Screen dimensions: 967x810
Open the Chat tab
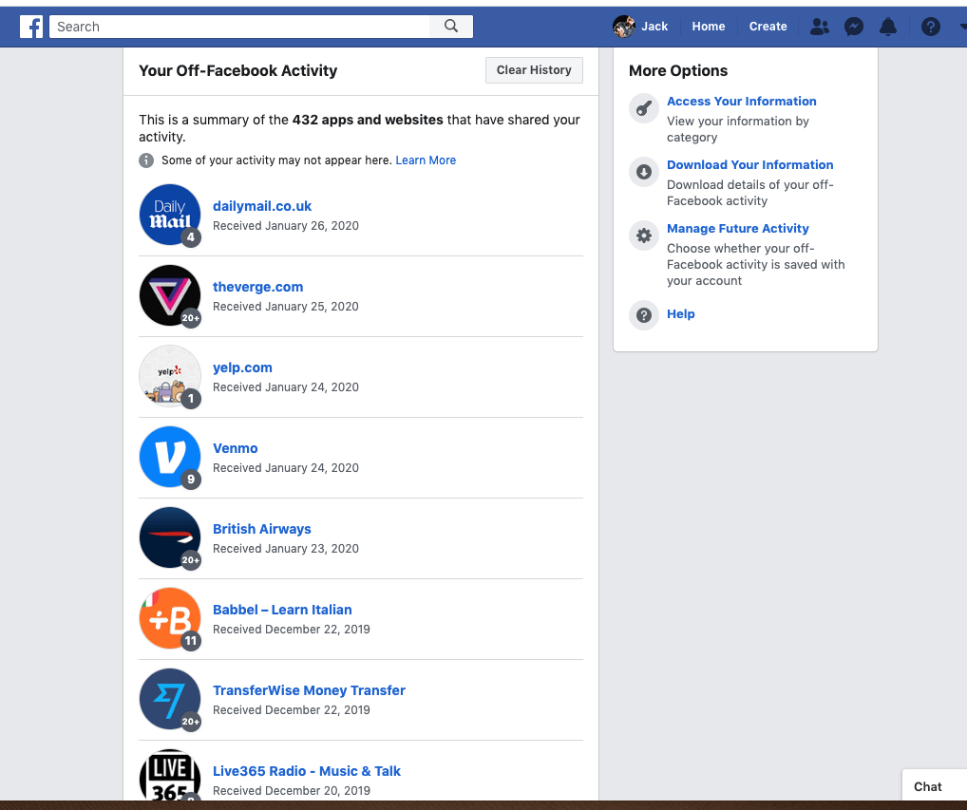[928, 786]
